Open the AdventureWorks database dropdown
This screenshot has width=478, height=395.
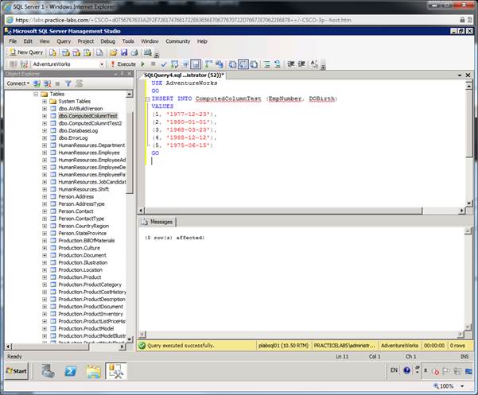[102, 64]
